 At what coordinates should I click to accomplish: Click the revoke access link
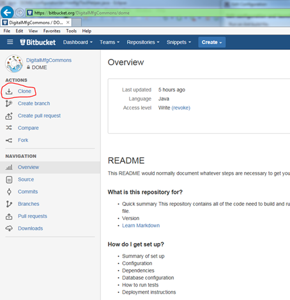pyautogui.click(x=181, y=108)
